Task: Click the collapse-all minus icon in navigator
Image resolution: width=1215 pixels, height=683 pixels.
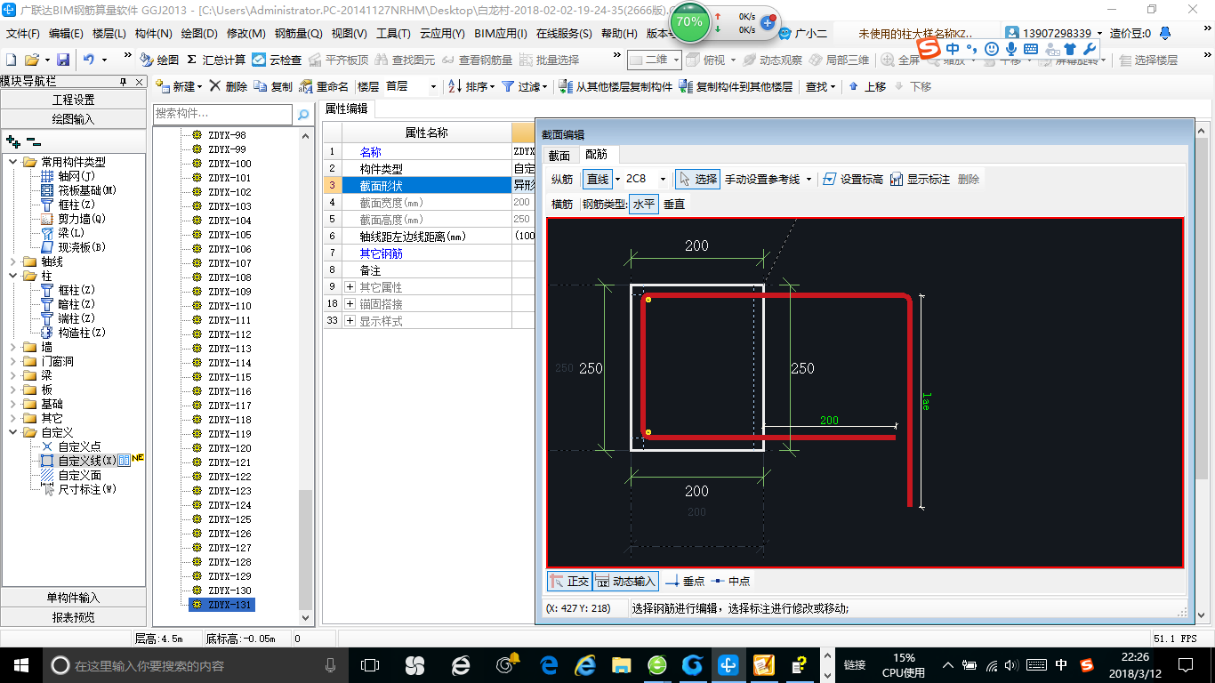Action: tap(33, 141)
